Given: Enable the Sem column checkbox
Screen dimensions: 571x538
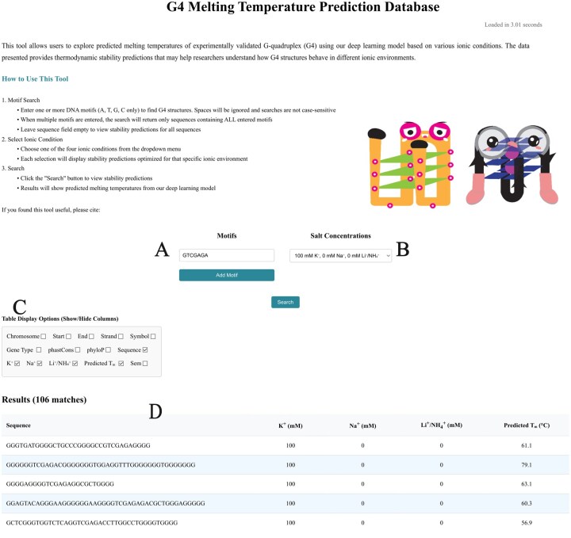Looking at the screenshot, I should [145, 364].
